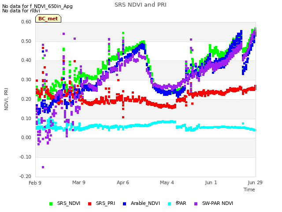Screen dimensions: 282x212
Task: Click the purple SW-PAR NDVI legend swatch
Action: [x=196, y=204]
